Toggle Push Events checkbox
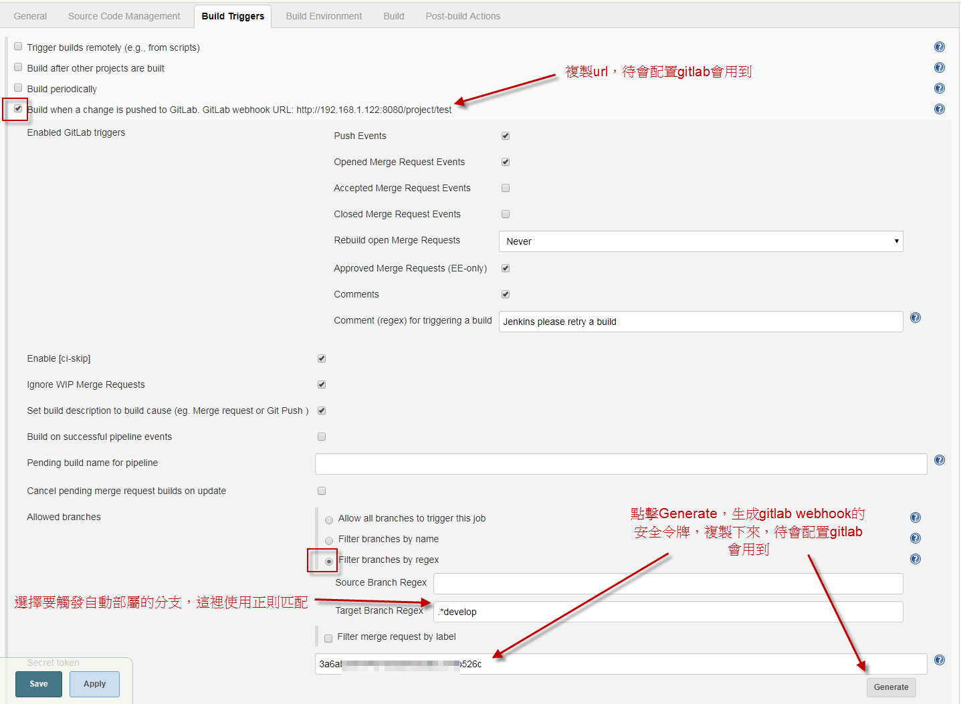This screenshot has height=704, width=961. pos(506,136)
